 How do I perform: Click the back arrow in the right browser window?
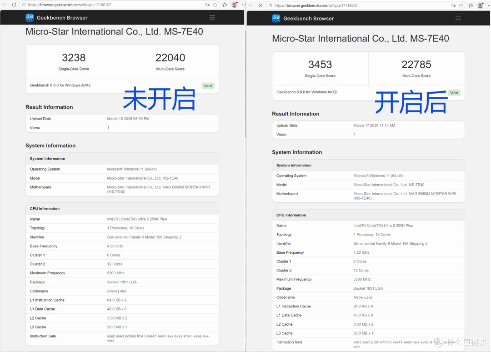[x=251, y=5]
